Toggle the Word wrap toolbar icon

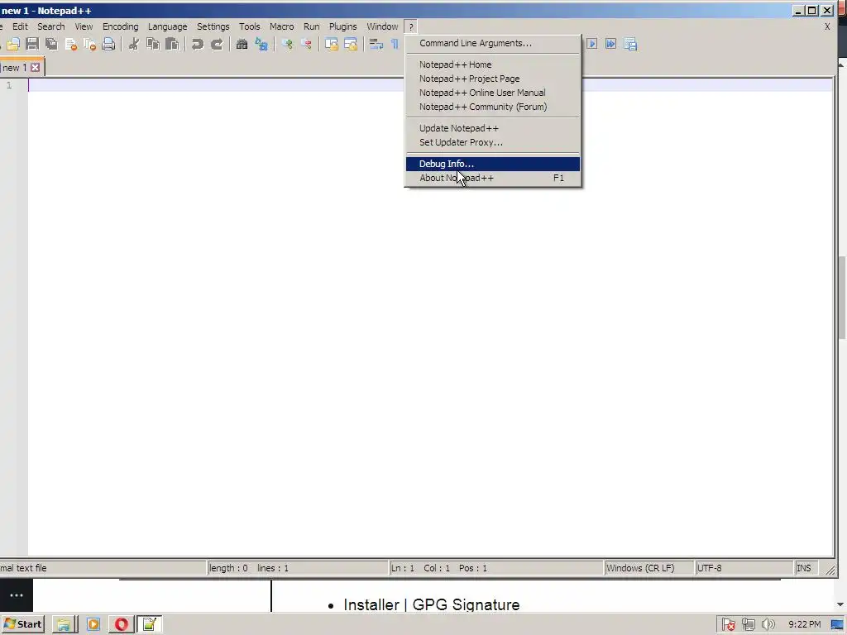376,45
